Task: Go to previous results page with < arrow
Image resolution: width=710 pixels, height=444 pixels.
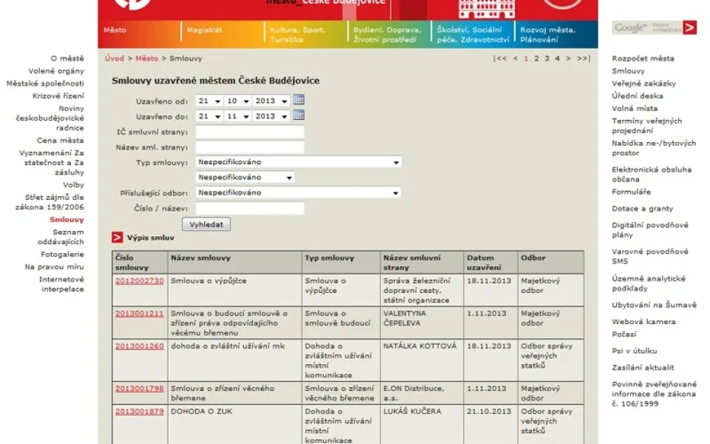Action: tap(515, 58)
